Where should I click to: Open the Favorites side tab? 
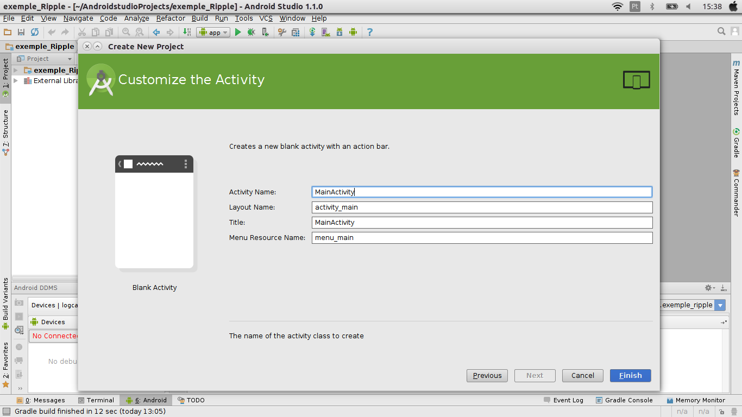pyautogui.click(x=5, y=365)
